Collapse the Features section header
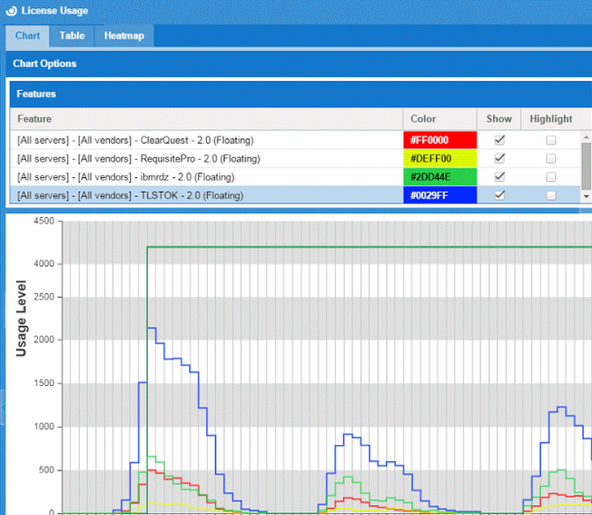 [x=36, y=94]
